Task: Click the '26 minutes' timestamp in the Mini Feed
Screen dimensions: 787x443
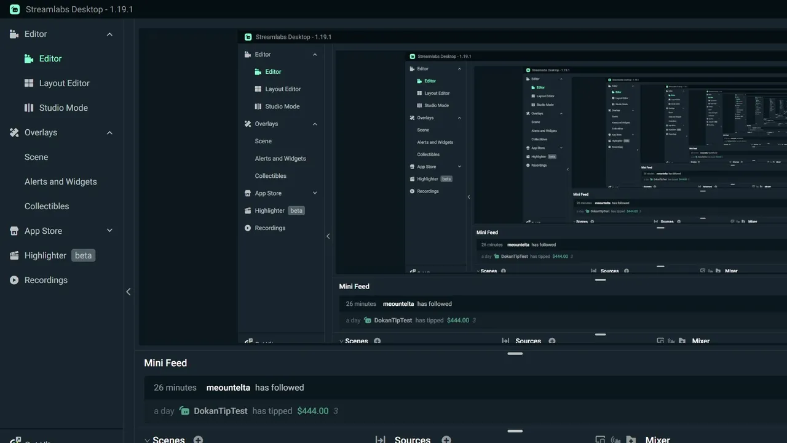Action: 175,388
